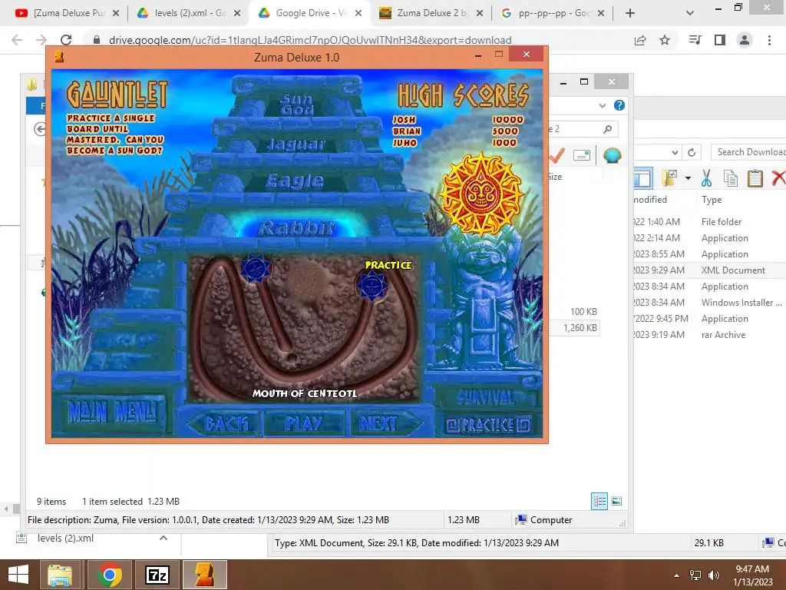Select the XML Document row
786x590 pixels.
[x=709, y=270]
